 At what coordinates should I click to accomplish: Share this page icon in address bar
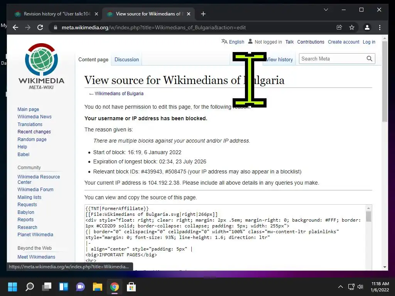click(x=339, y=27)
